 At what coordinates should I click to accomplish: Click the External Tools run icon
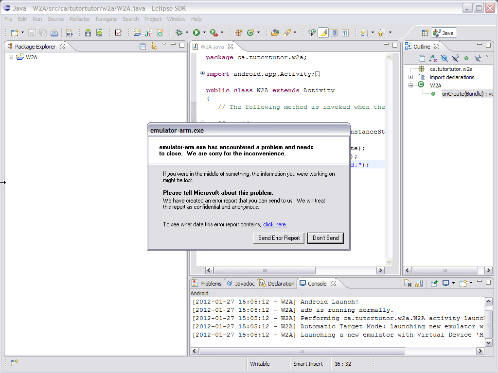(x=214, y=33)
